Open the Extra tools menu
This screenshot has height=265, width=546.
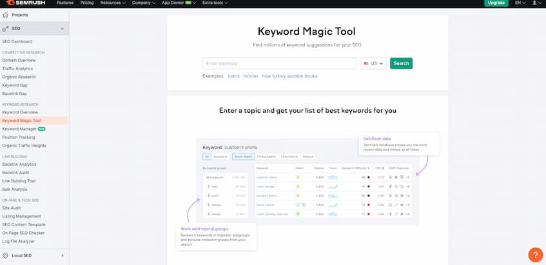click(x=215, y=3)
